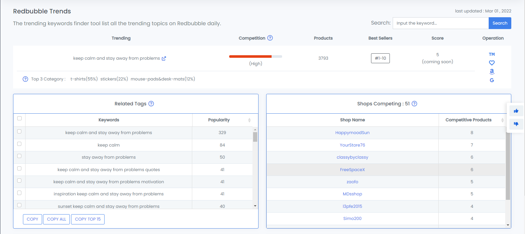Click the thumbs up feedback icon

click(x=516, y=111)
